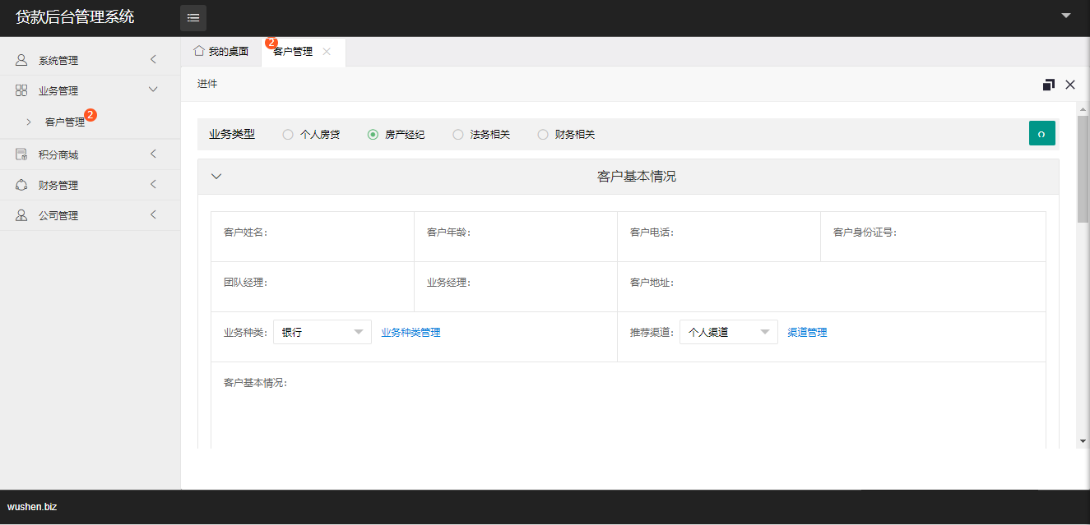This screenshot has height=525, width=1090.
Task: Select the 个人房贷 radio option
Action: (288, 135)
